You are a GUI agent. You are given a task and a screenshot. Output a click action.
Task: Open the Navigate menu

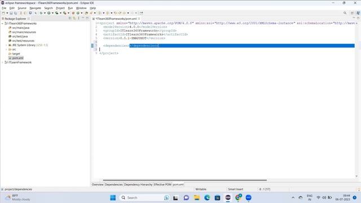click(35, 8)
